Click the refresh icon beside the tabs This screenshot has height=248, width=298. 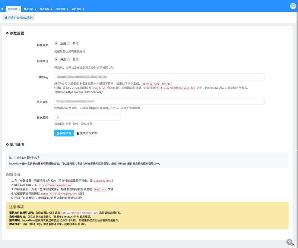tap(2, 9)
